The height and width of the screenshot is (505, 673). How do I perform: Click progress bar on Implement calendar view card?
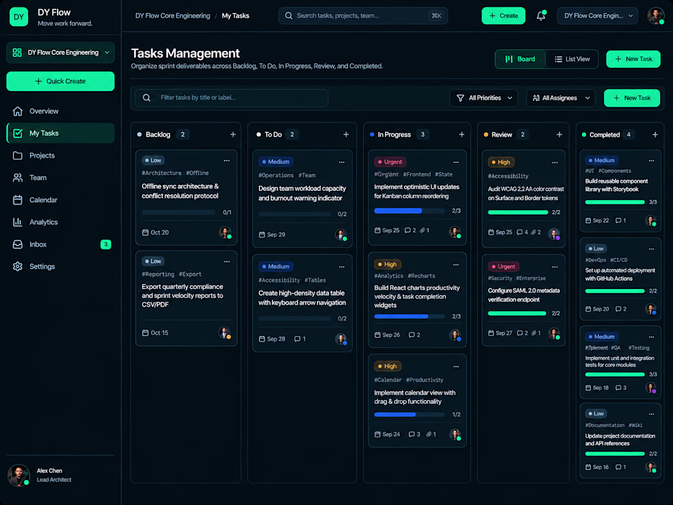(409, 414)
